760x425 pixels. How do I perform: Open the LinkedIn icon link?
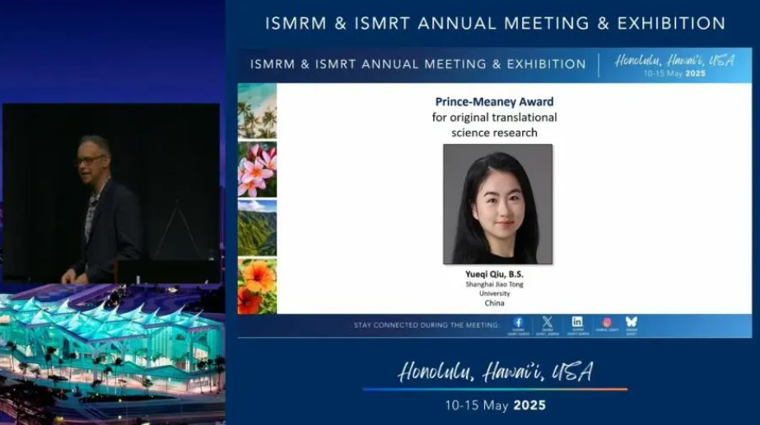pyautogui.click(x=577, y=322)
